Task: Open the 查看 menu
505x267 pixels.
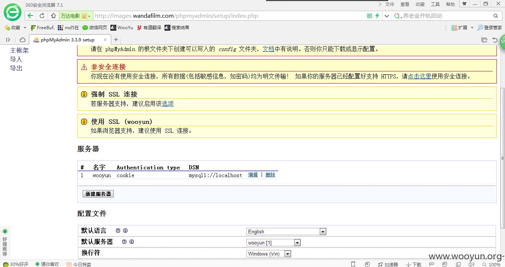Action: pos(405,4)
